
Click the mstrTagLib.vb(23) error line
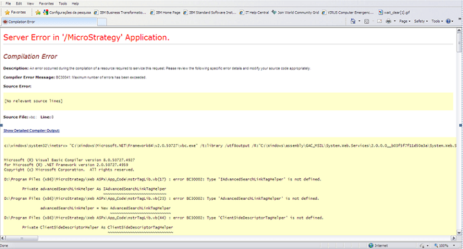(x=161, y=198)
